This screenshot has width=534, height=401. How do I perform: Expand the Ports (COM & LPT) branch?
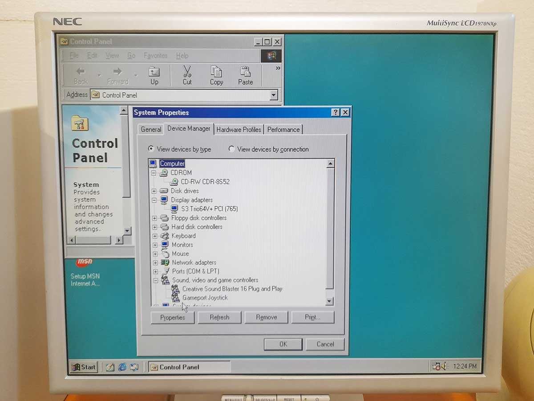point(156,271)
